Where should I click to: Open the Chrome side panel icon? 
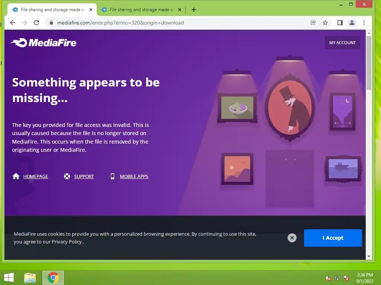pyautogui.click(x=340, y=23)
